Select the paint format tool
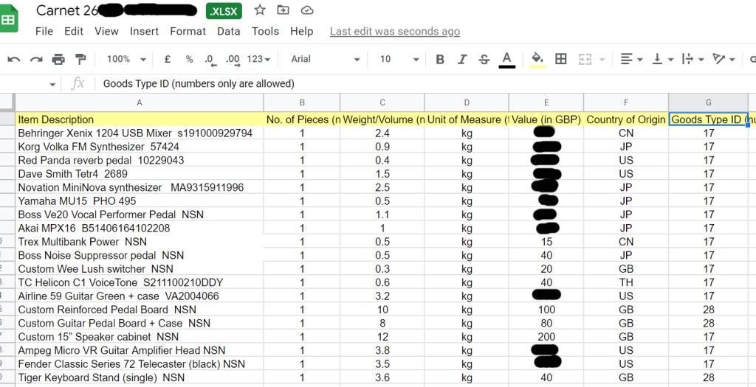Image resolution: width=756 pixels, height=387 pixels. click(x=80, y=59)
